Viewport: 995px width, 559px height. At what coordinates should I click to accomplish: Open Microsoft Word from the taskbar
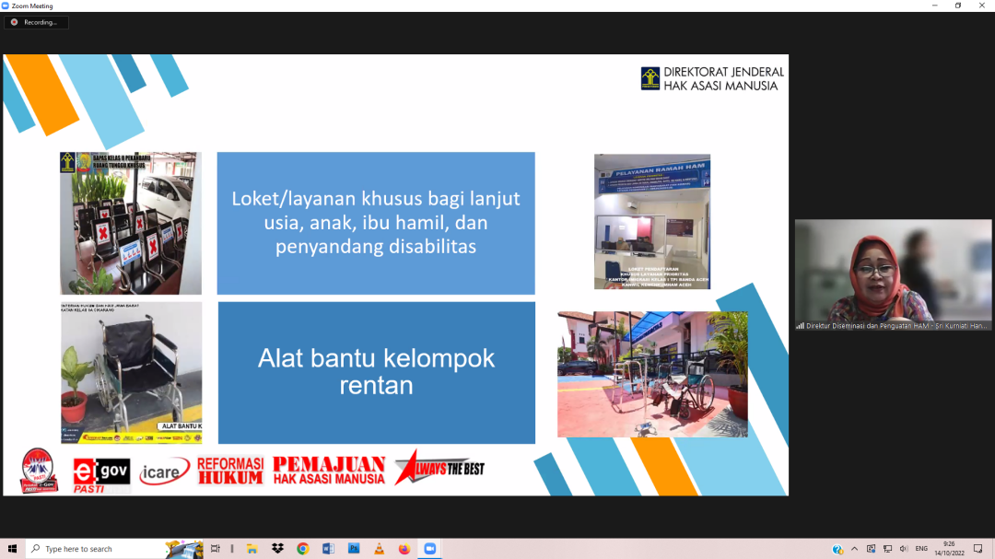point(328,549)
